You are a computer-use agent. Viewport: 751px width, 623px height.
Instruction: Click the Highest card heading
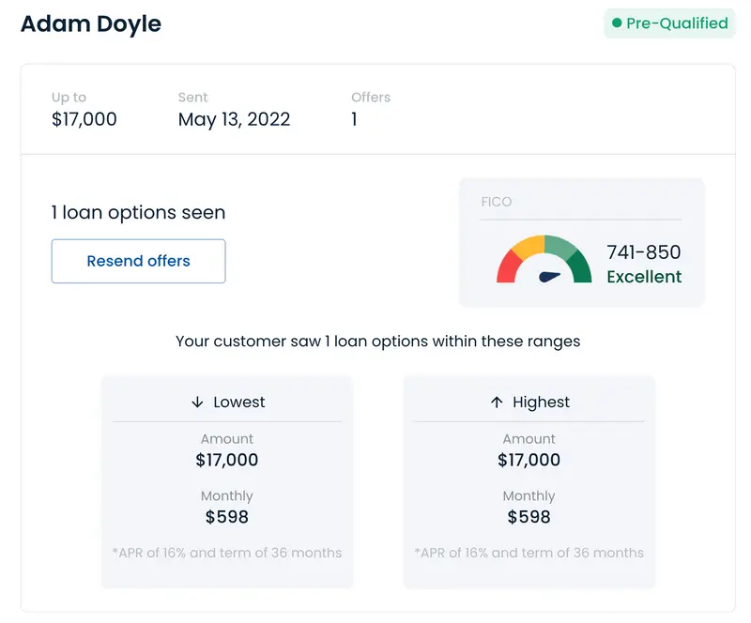click(x=542, y=403)
